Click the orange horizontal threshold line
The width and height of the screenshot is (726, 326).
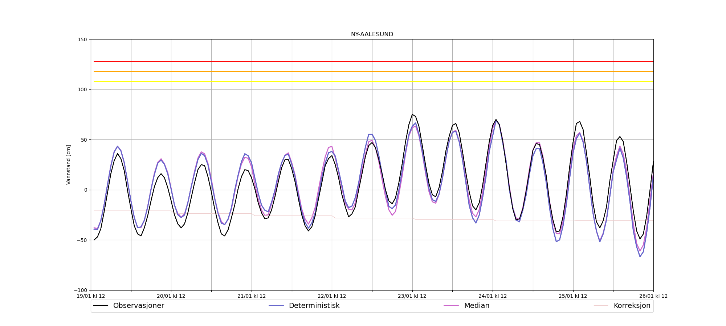pyautogui.click(x=372, y=72)
